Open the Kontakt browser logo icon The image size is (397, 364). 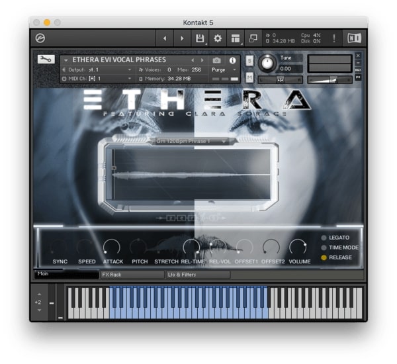pos(40,38)
